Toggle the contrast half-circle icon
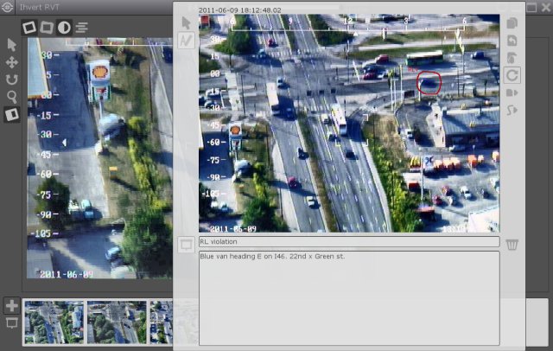 point(64,27)
